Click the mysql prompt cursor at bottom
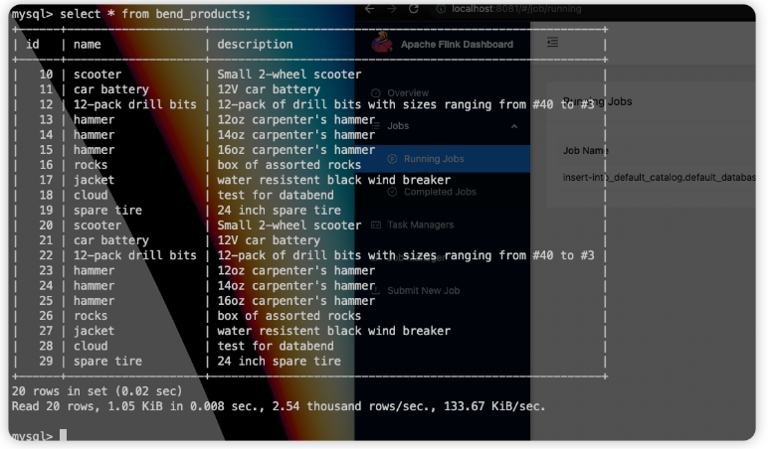 [x=63, y=436]
